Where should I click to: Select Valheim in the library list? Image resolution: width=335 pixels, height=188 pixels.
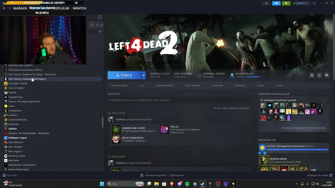(x=13, y=129)
